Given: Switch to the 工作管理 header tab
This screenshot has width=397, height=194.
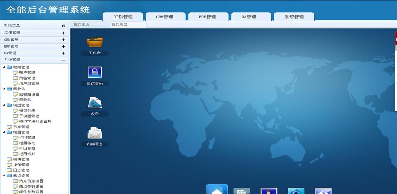Looking at the screenshot, I should click(x=123, y=17).
